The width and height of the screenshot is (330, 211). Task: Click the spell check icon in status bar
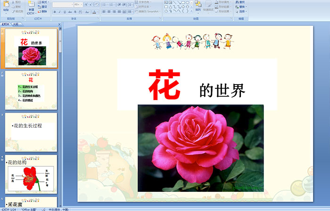pos(43,209)
